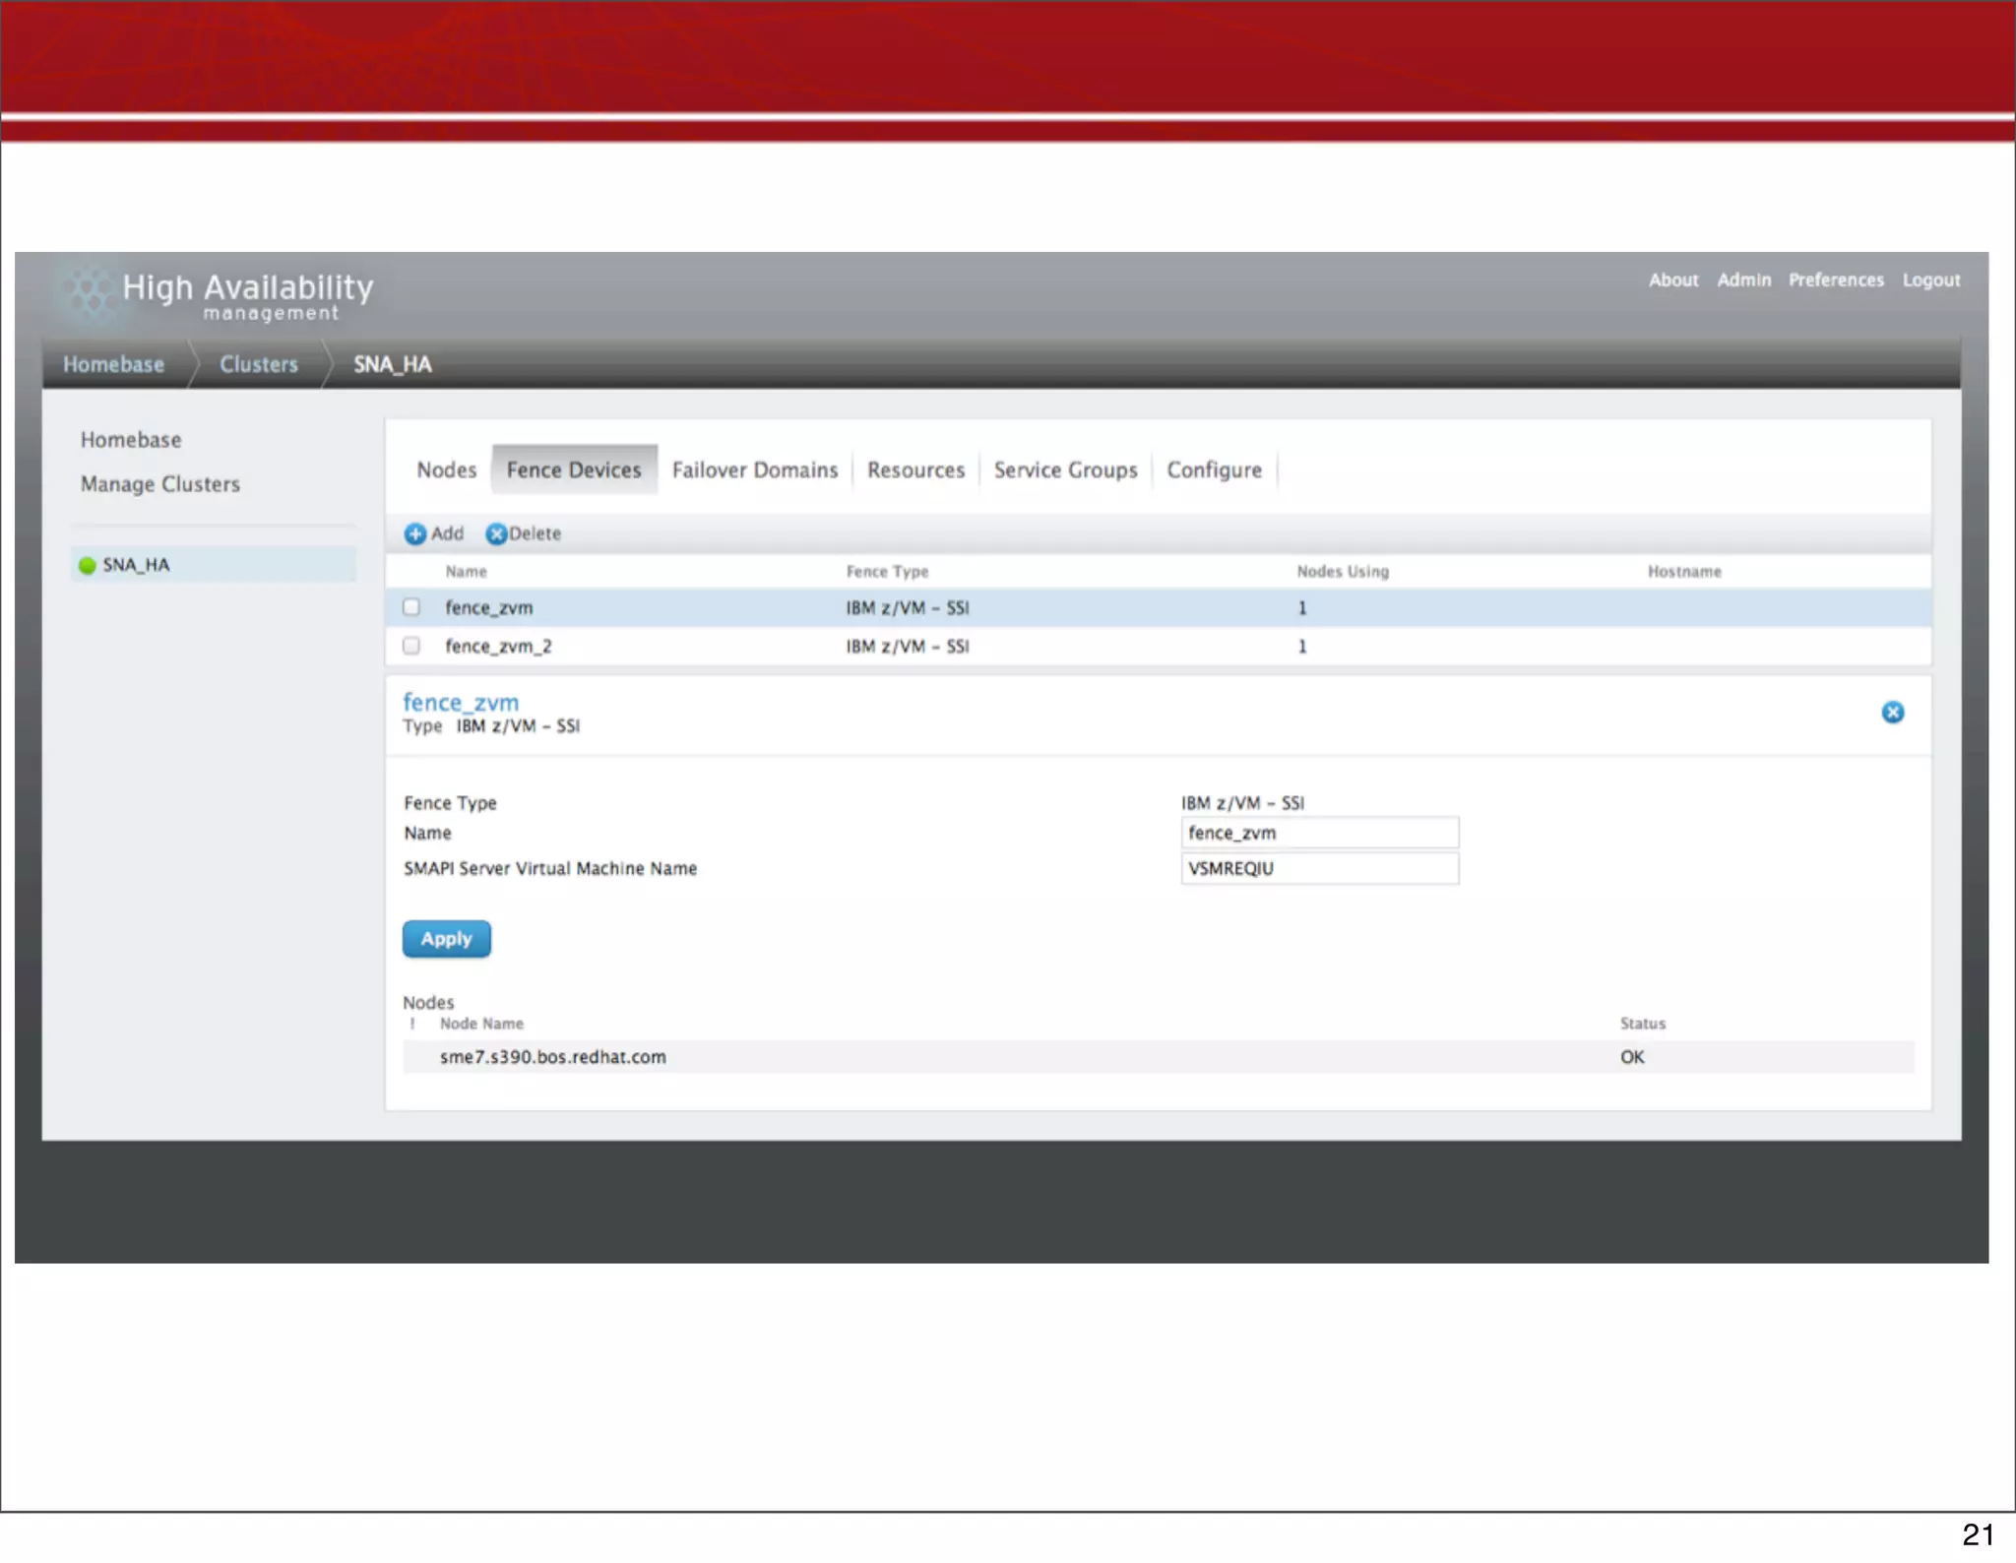Switch to the Nodes tab
The height and width of the screenshot is (1563, 2016).
point(446,470)
